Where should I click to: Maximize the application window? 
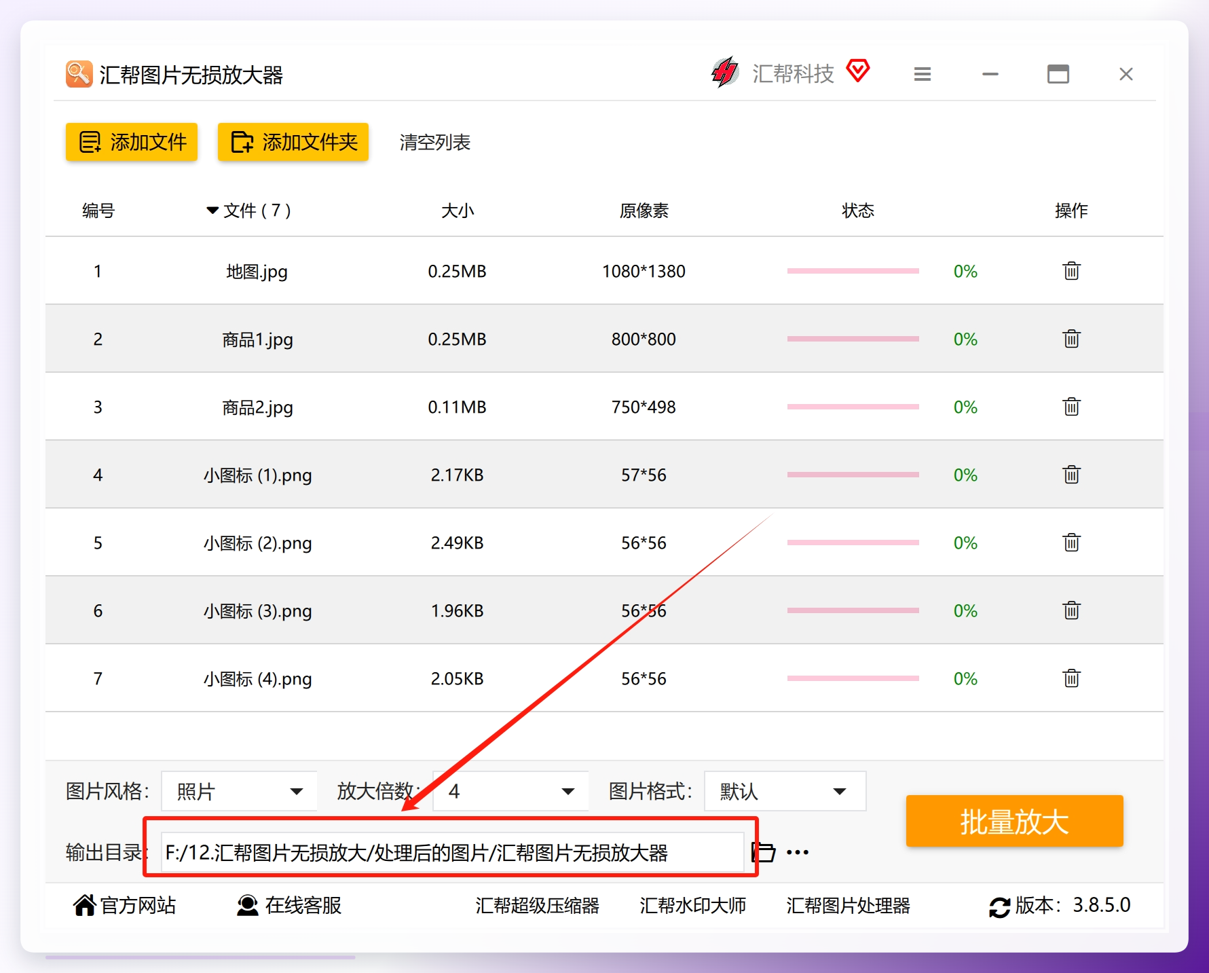1058,74
